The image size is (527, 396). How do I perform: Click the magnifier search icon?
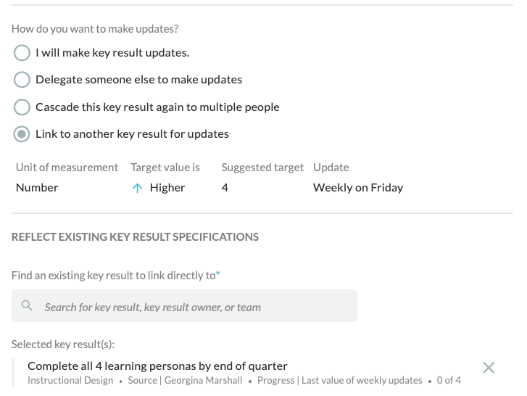(27, 306)
